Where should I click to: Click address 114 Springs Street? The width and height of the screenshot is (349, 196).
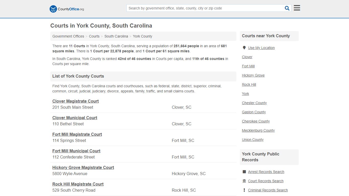coord(69,140)
